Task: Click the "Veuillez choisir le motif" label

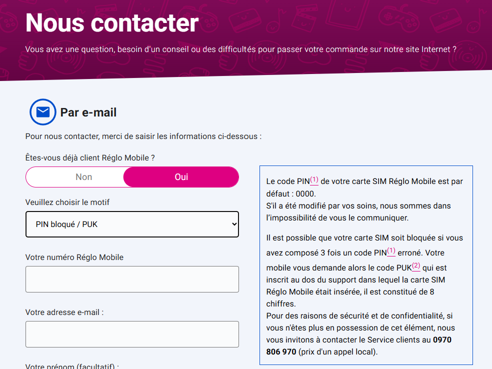Action: pyautogui.click(x=67, y=202)
